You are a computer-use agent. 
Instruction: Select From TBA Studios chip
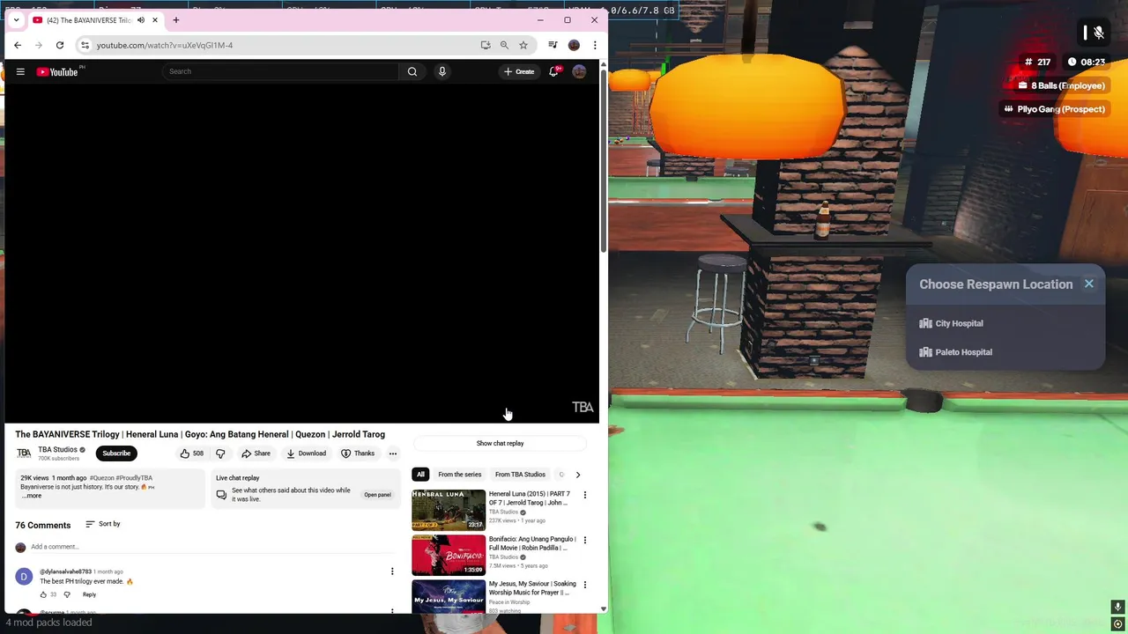pyautogui.click(x=520, y=475)
